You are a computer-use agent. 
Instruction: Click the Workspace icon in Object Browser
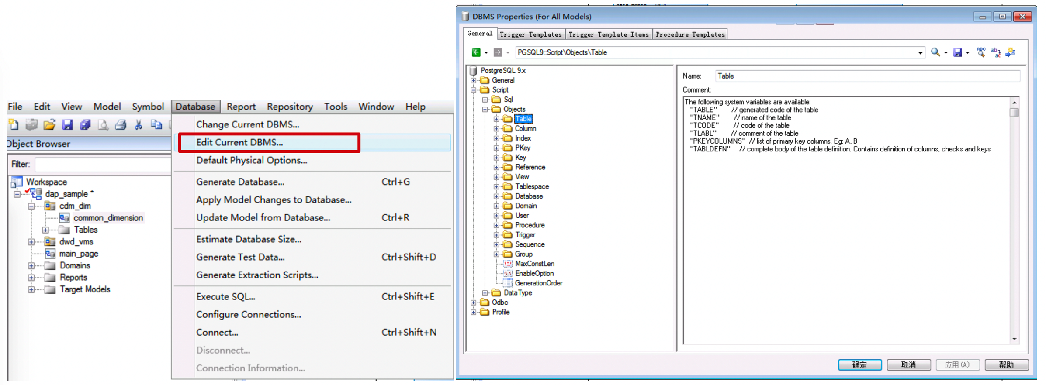click(17, 182)
